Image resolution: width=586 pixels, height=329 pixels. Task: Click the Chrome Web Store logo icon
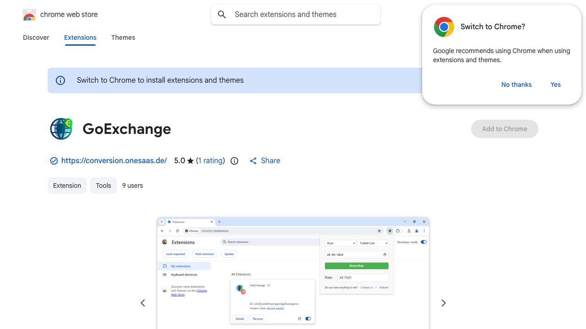[x=29, y=15]
